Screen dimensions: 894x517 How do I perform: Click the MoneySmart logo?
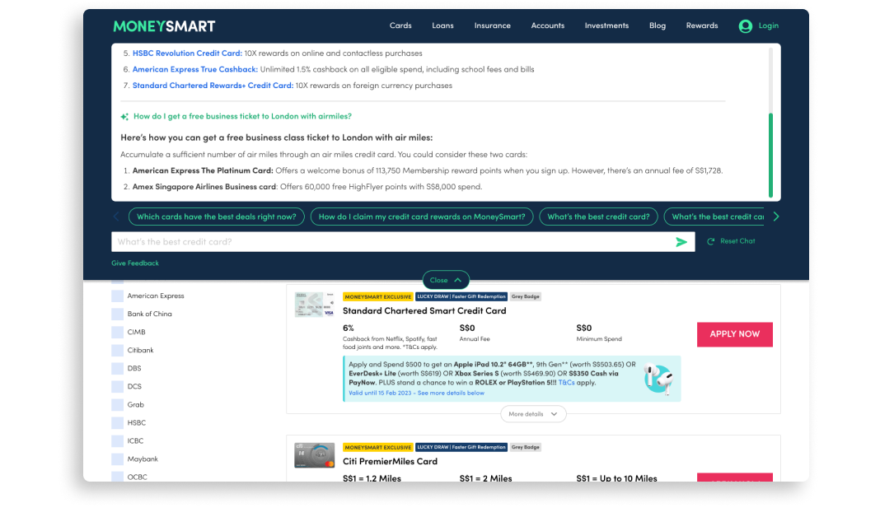pyautogui.click(x=164, y=26)
